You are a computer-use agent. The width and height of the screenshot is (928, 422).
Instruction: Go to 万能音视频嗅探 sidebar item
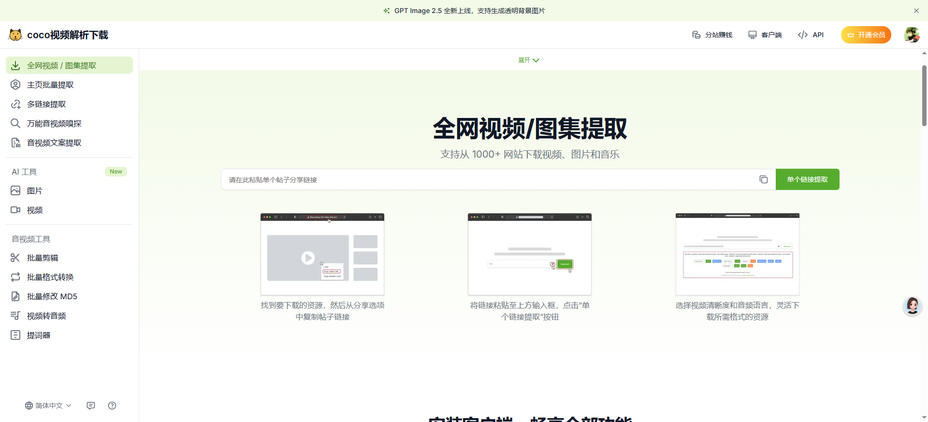(69, 123)
